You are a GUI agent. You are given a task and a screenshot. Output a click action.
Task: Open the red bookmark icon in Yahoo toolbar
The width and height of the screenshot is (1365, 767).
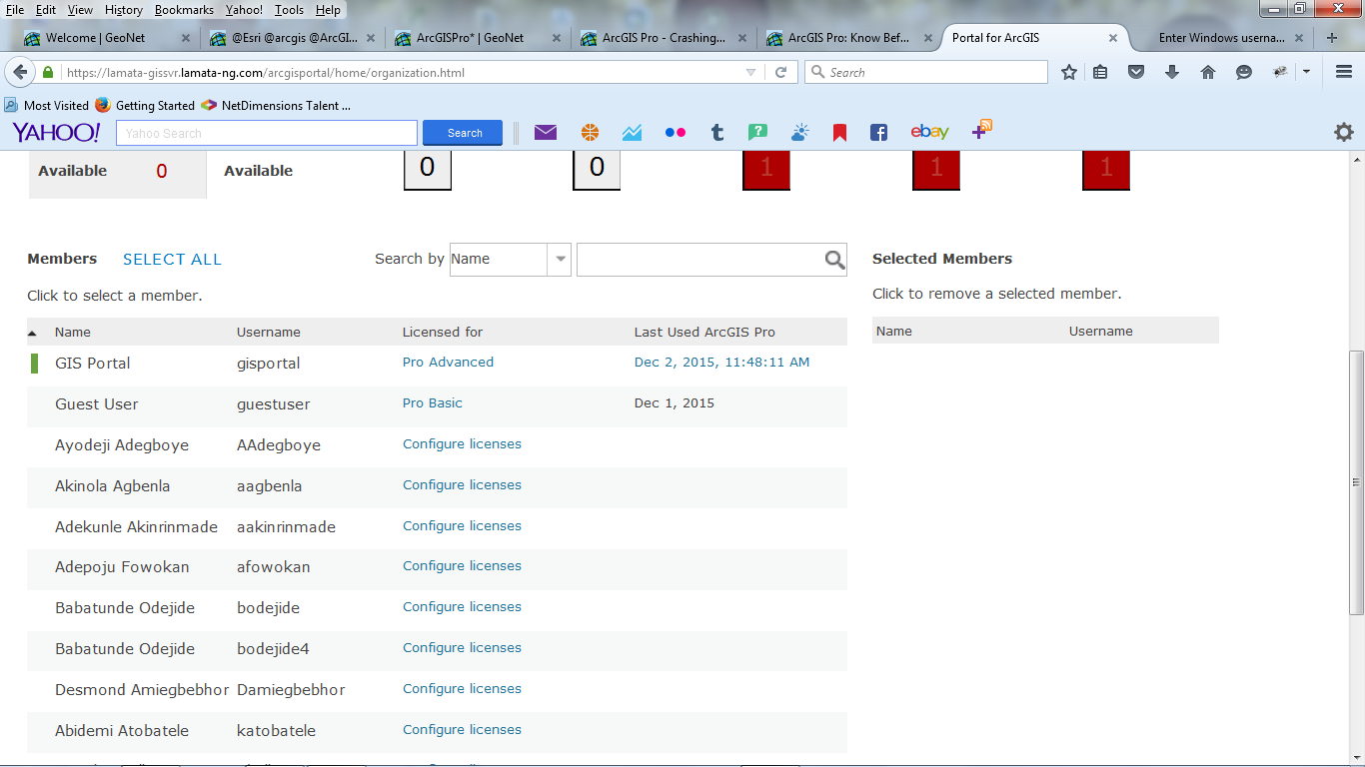839,132
